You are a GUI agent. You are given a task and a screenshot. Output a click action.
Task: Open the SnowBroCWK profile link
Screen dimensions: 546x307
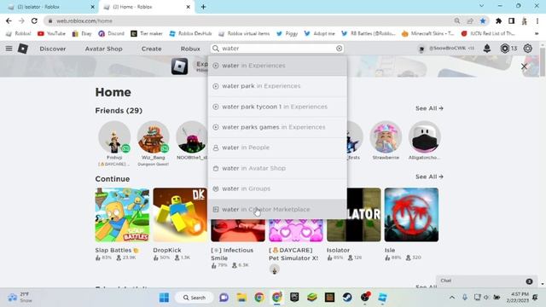pos(448,49)
